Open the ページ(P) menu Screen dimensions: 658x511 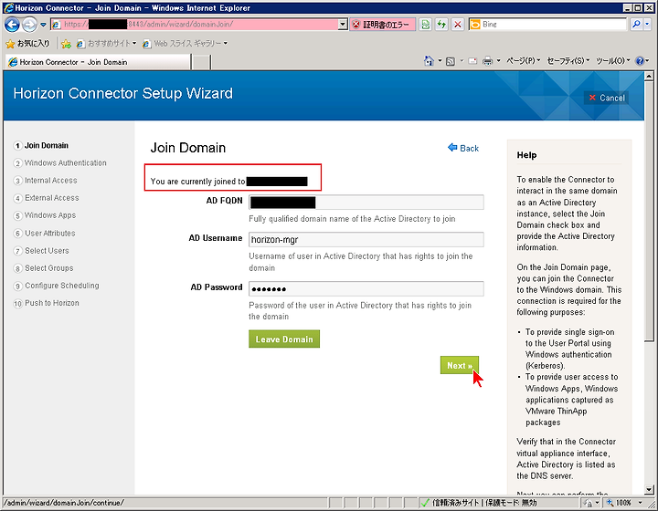(524, 61)
